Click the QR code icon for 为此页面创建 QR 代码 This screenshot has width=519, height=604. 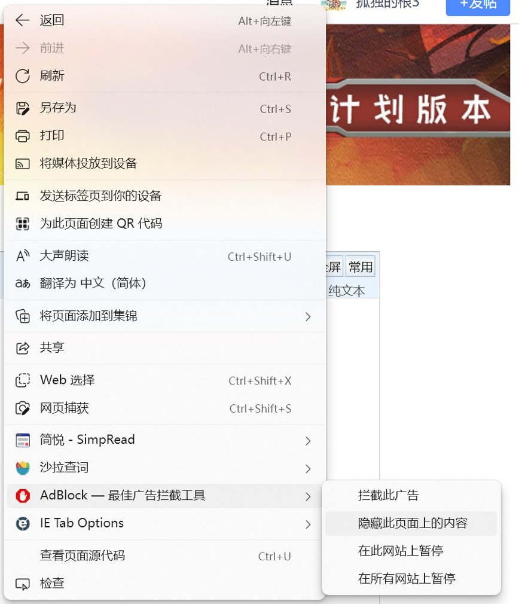(x=22, y=224)
